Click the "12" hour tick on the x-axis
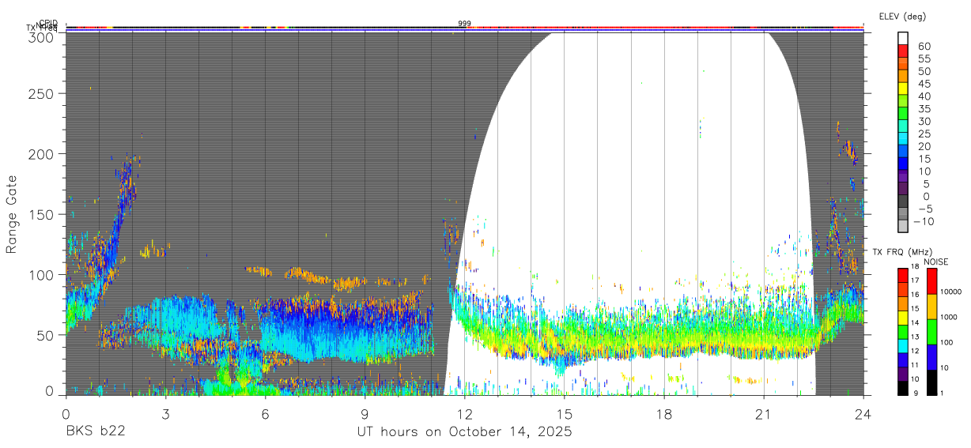 tap(464, 413)
